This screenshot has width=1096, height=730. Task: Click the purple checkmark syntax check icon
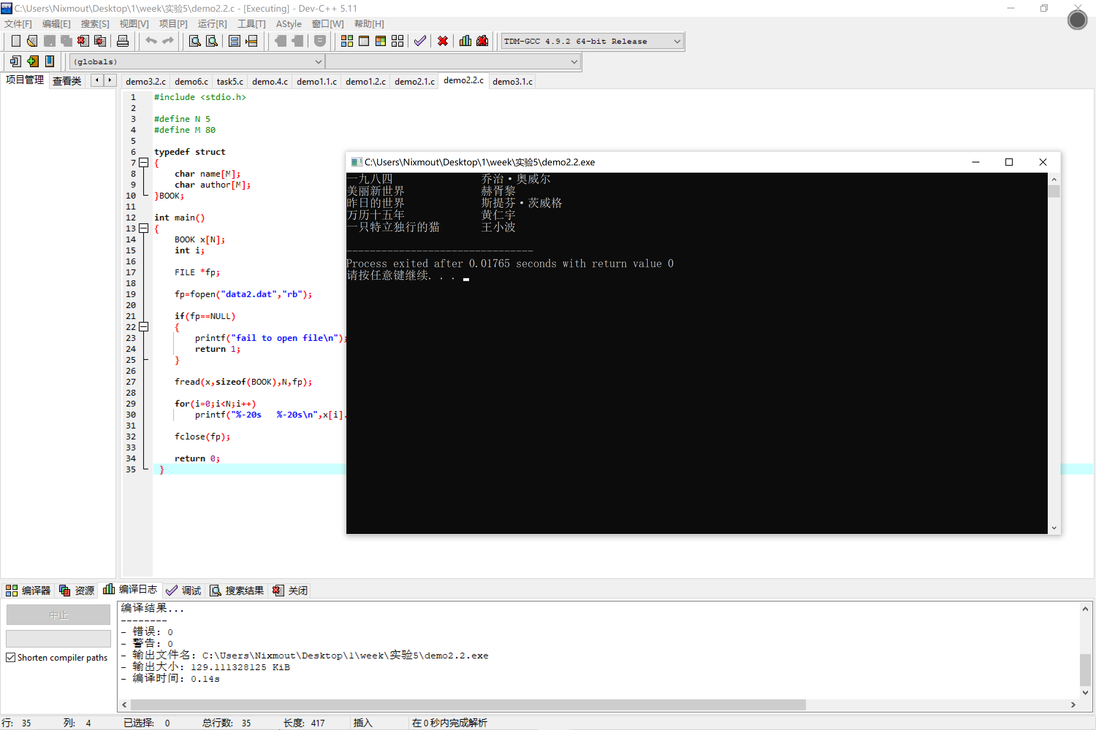[x=420, y=42]
